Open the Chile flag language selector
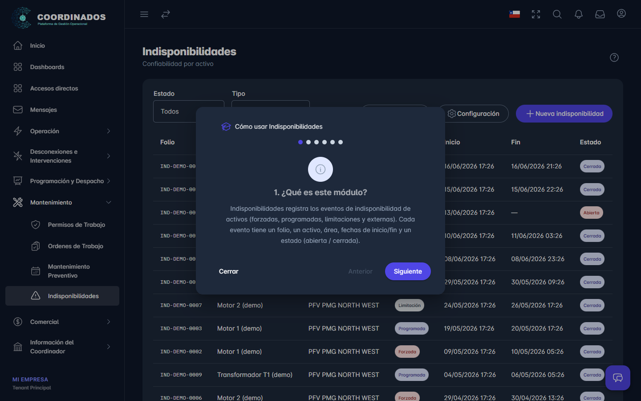This screenshot has height=401, width=641. coord(515,14)
